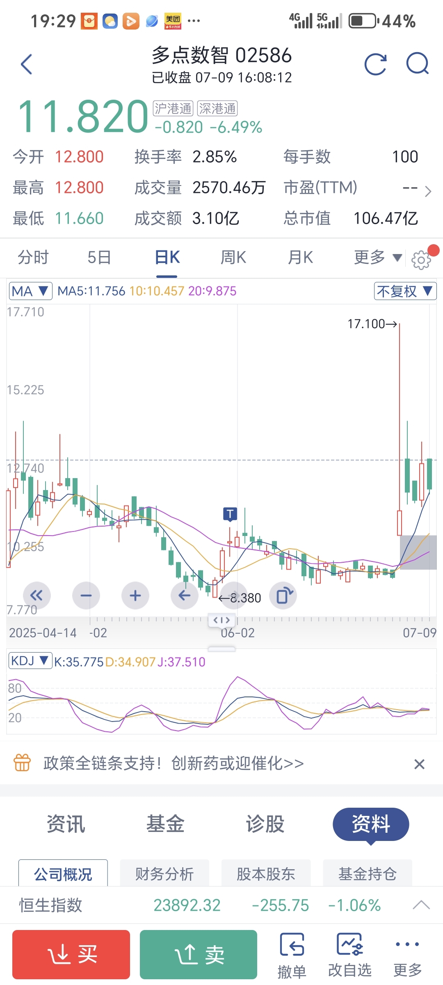The image size is (443, 985).
Task: Tap the K:35.775 KDJ value
Action: click(79, 662)
